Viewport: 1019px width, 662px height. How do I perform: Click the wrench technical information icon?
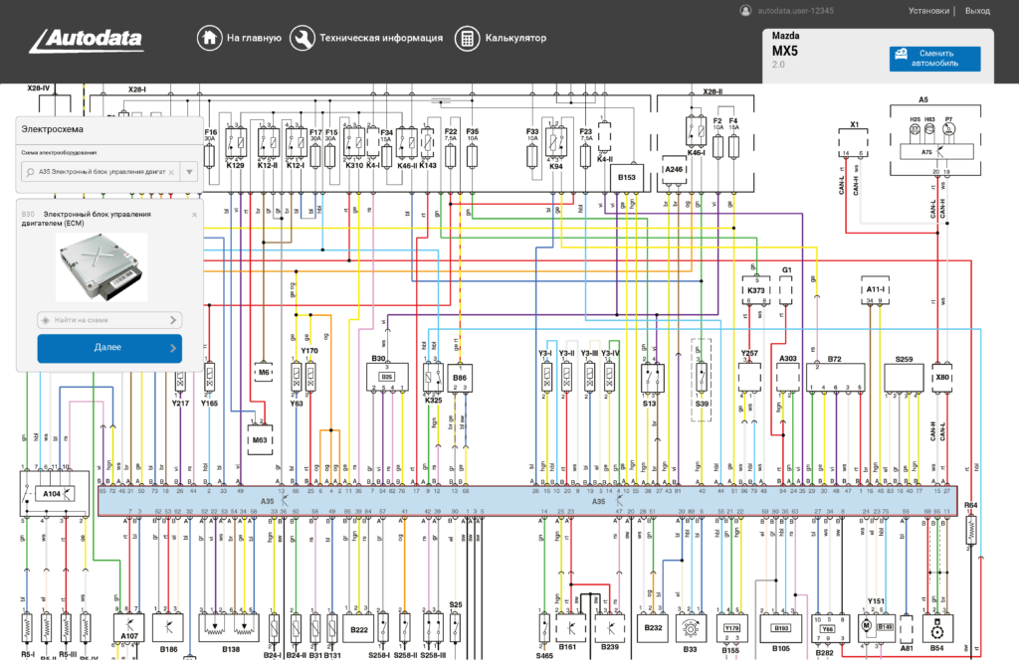click(x=302, y=39)
